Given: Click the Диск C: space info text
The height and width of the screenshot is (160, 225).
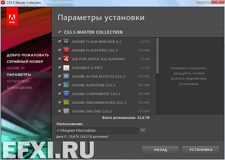Looking at the screenshot, I should pos(82,137).
